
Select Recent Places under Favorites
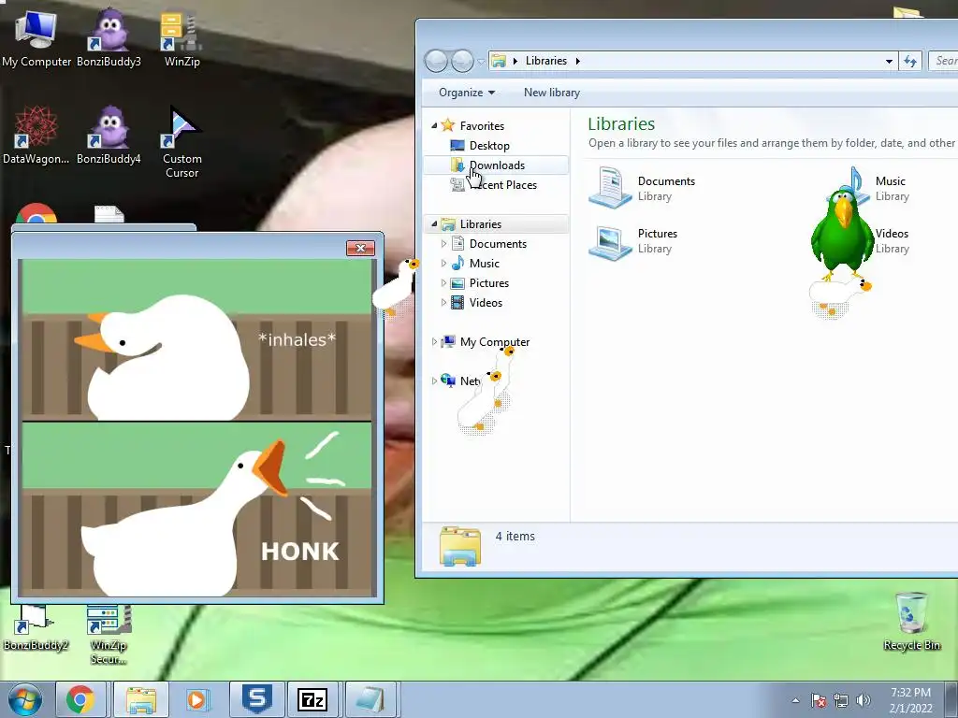coord(502,184)
